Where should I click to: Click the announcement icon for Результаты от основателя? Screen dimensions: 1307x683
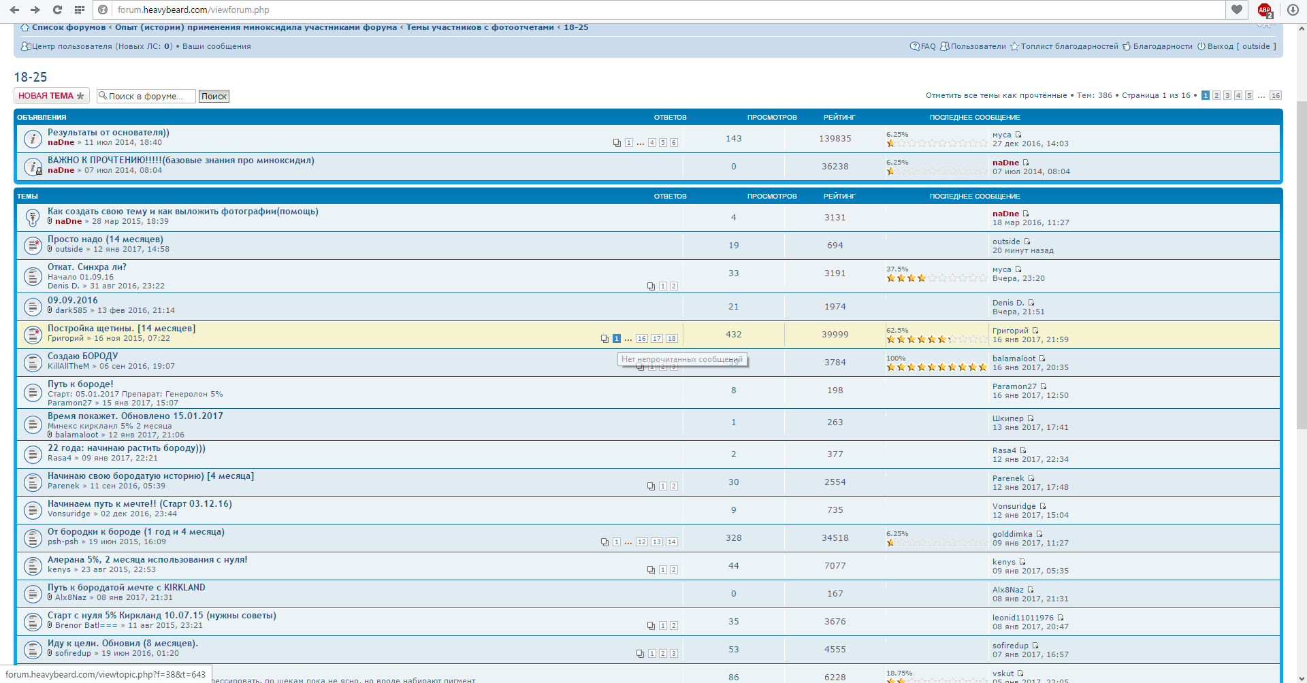(32, 139)
